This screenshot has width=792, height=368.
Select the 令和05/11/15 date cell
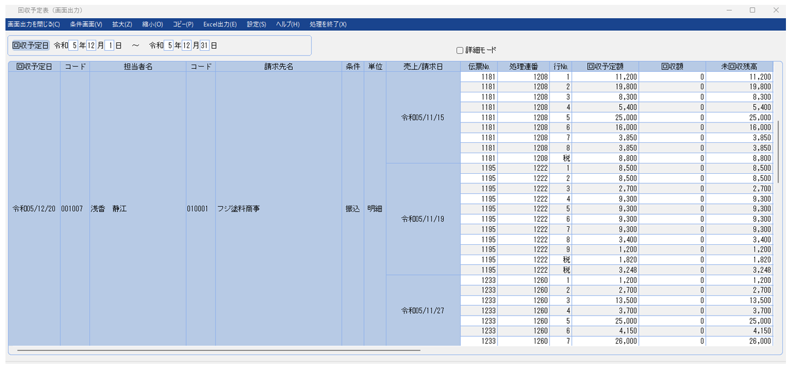tap(423, 118)
